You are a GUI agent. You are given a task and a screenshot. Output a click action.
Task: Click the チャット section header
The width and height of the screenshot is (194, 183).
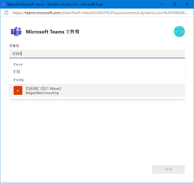click(x=18, y=65)
